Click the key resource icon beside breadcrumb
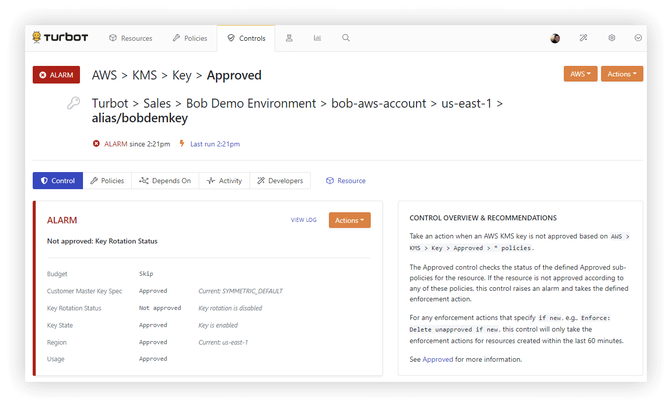 click(73, 104)
